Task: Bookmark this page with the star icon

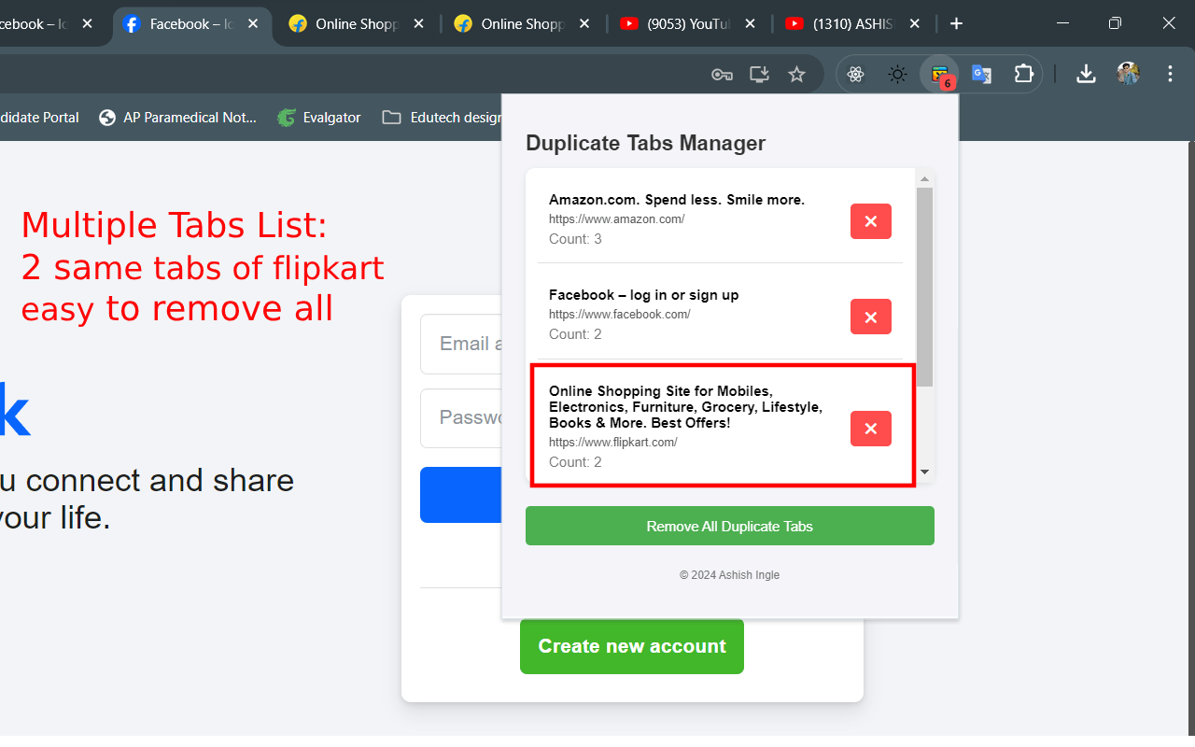Action: [796, 75]
